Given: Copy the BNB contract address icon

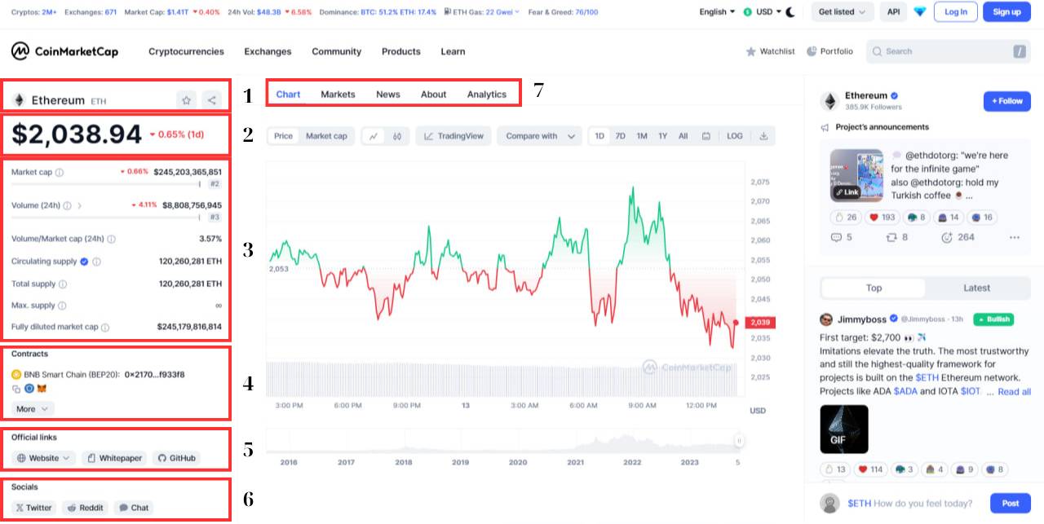Looking at the screenshot, I should (16, 389).
